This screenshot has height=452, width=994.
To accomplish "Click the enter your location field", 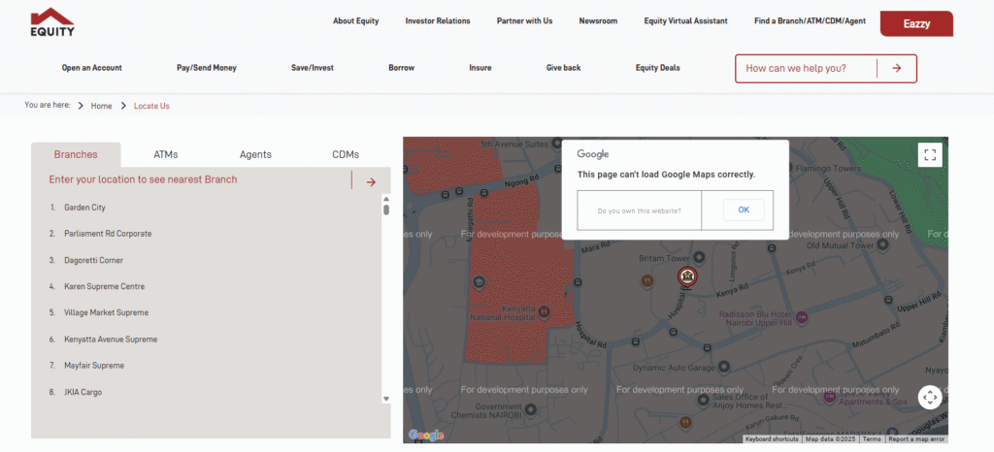I will tap(198, 179).
